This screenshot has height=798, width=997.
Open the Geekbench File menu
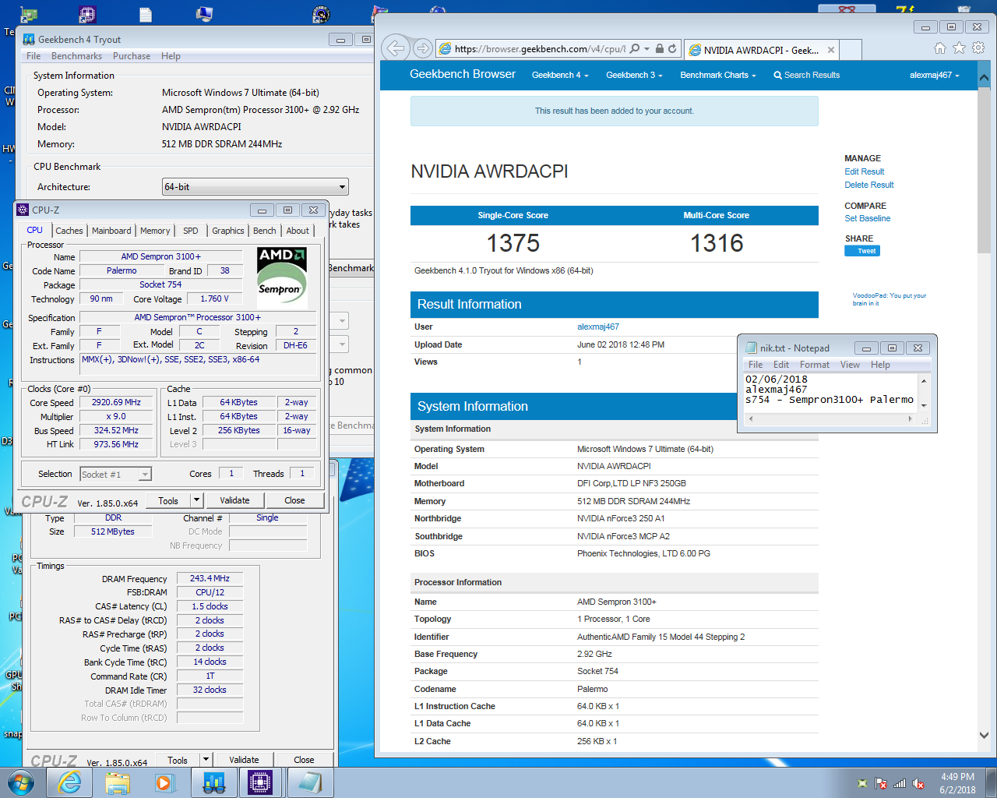33,56
